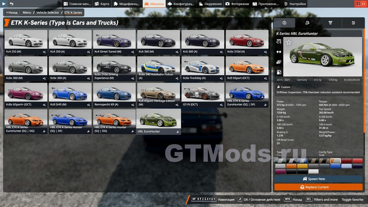The width and height of the screenshot is (368, 207).
Task: Open the Настройки settings tab
Action: pyautogui.click(x=294, y=4)
